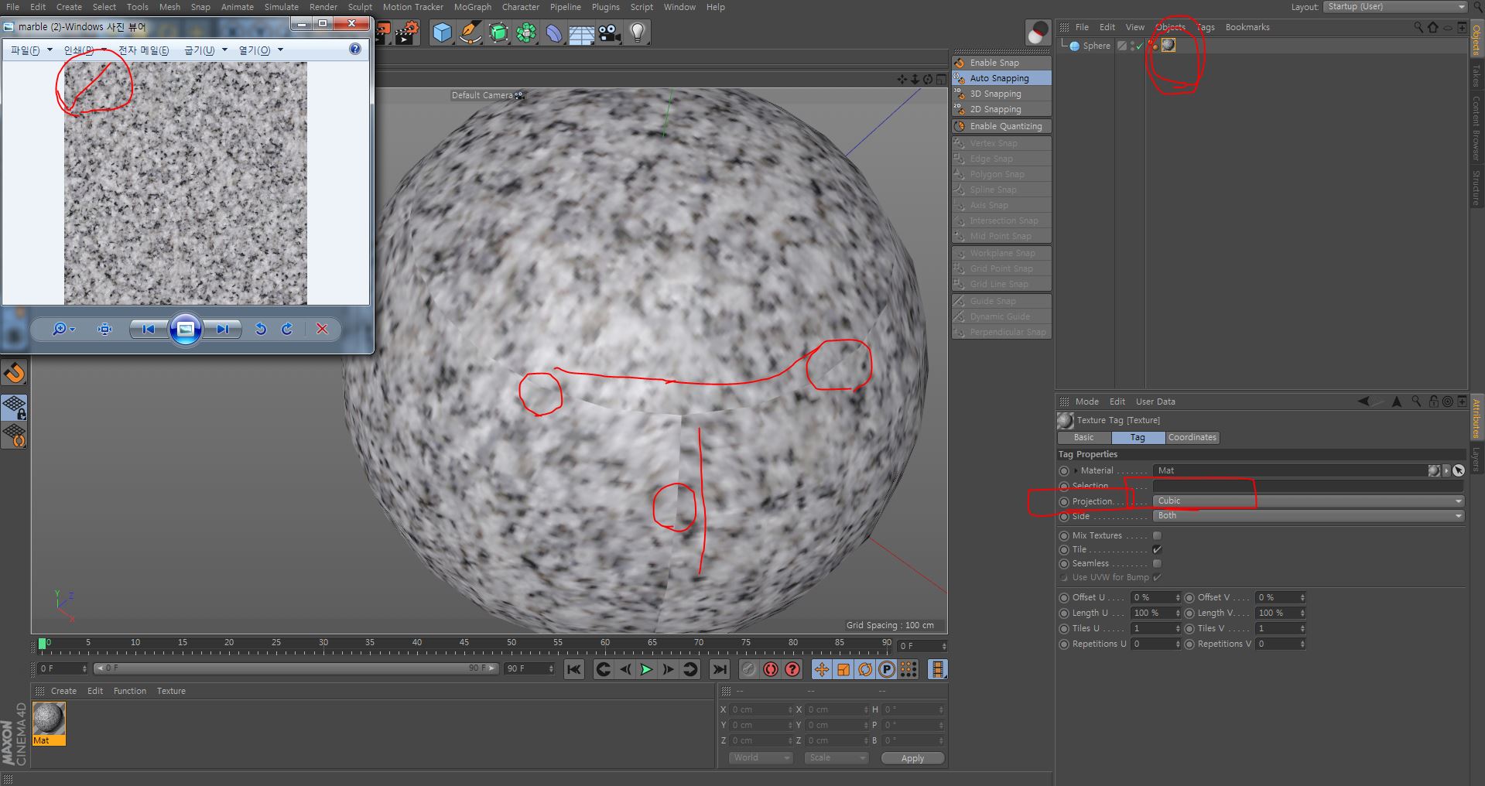
Task: Open the World coordinate system dropdown
Action: pos(761,758)
